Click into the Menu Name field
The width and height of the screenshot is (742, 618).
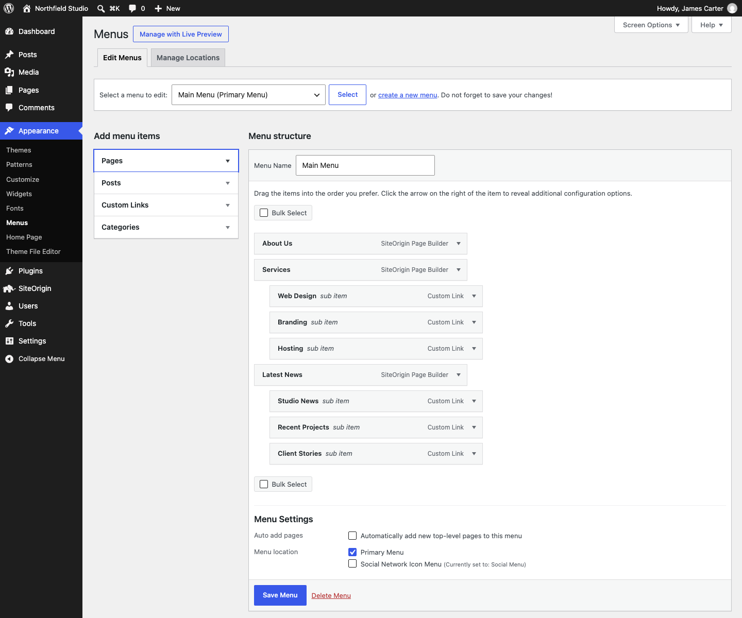365,165
